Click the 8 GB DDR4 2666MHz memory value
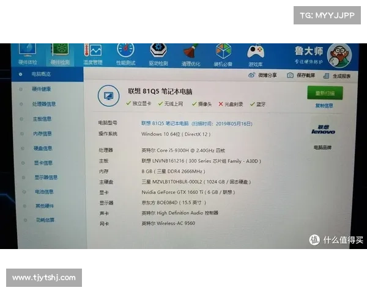 tap(173, 172)
